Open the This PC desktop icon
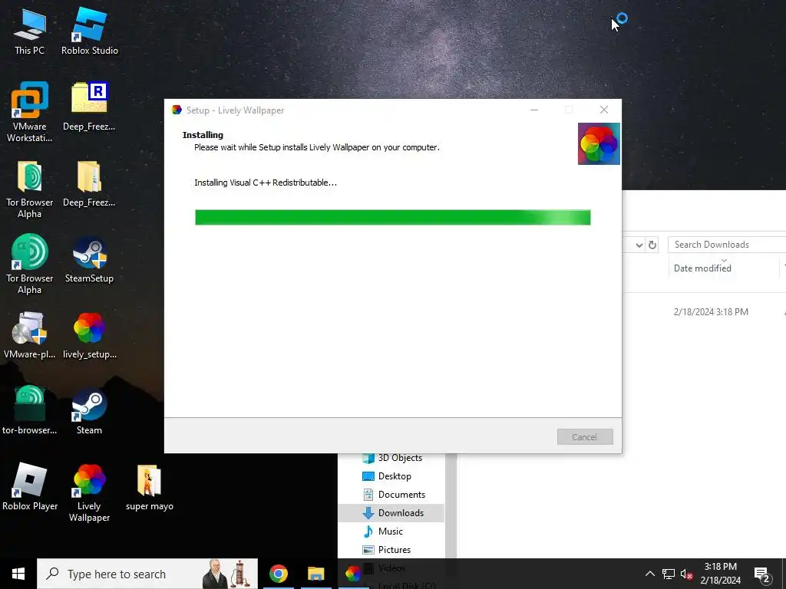Image resolution: width=786 pixels, height=589 pixels. click(30, 31)
